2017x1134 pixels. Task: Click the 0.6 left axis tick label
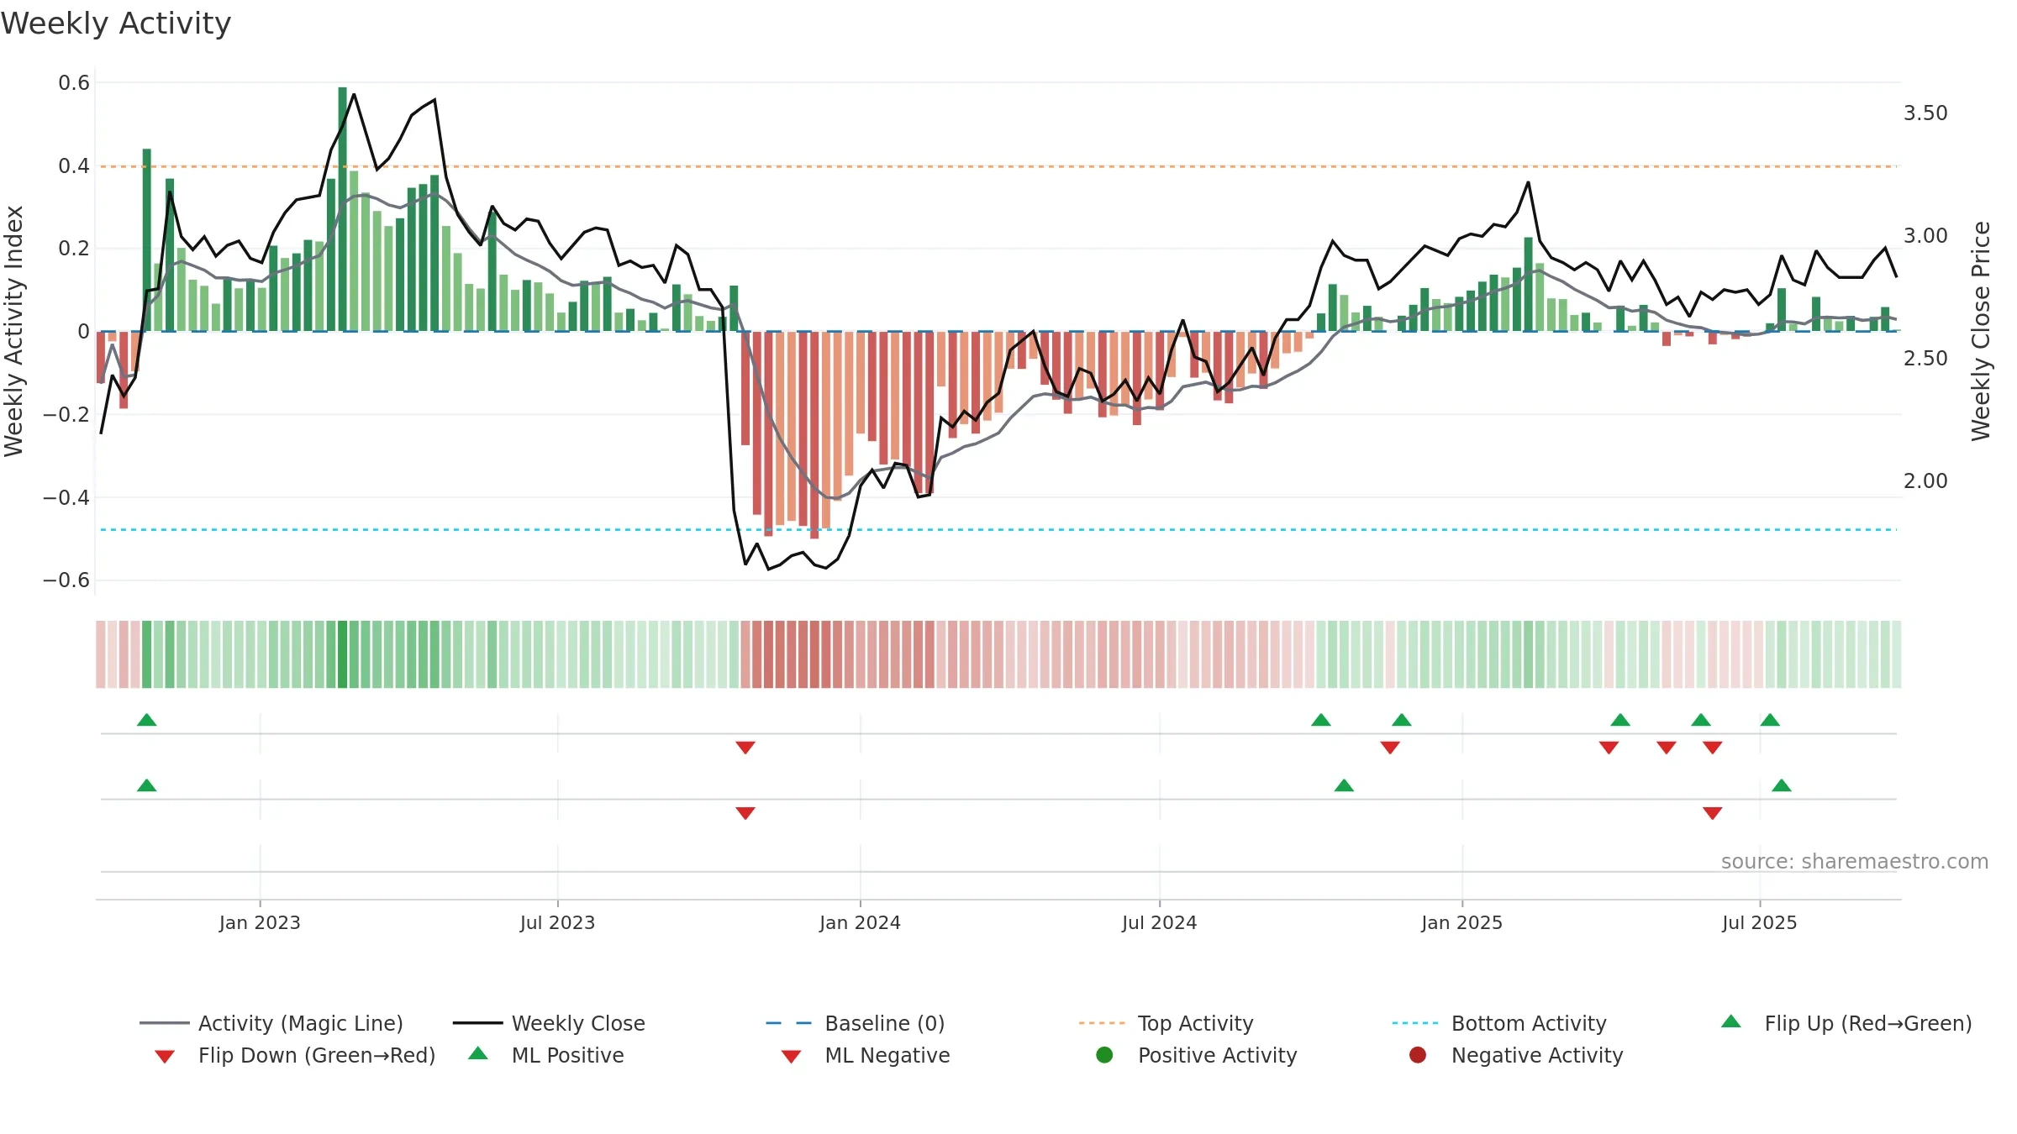[74, 83]
